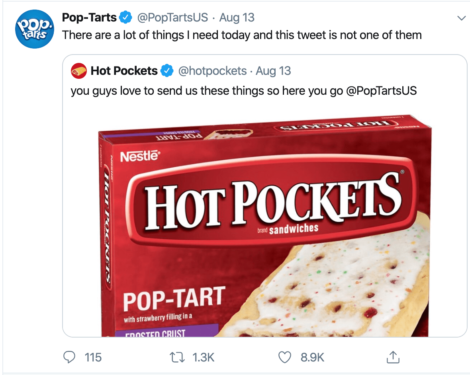Share the tweet via the upload icon
The image size is (470, 375).
[x=393, y=357]
